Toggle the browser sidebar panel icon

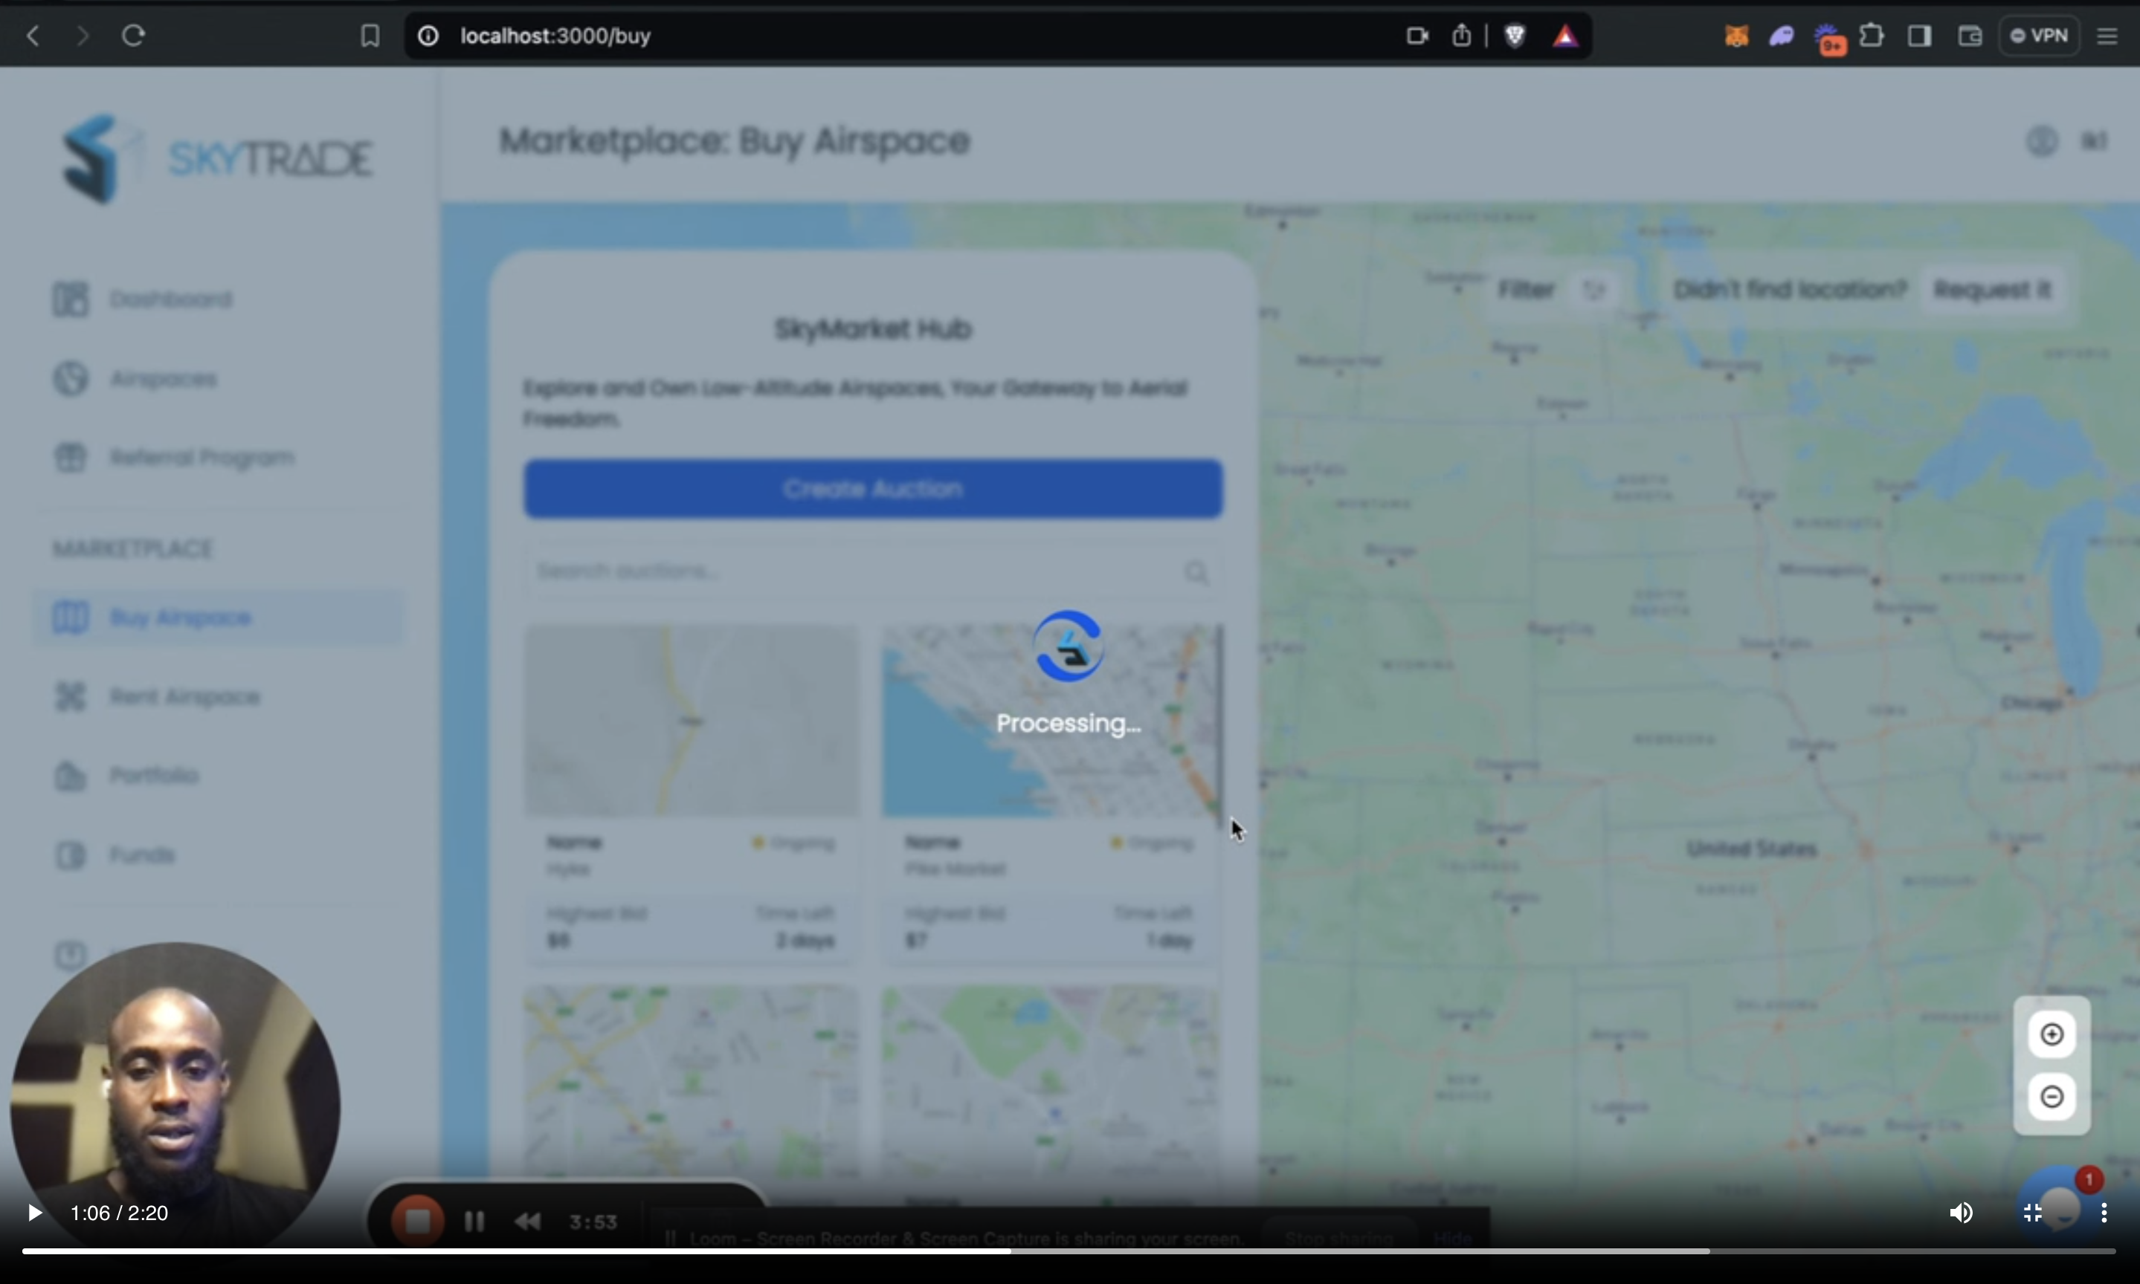coord(1919,36)
